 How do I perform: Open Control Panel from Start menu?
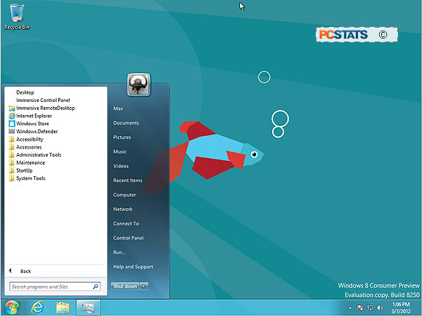click(128, 238)
